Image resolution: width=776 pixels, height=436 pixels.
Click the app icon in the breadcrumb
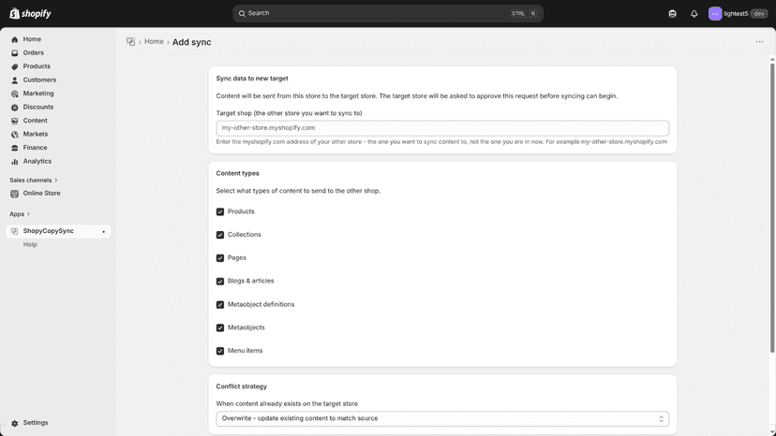(130, 42)
